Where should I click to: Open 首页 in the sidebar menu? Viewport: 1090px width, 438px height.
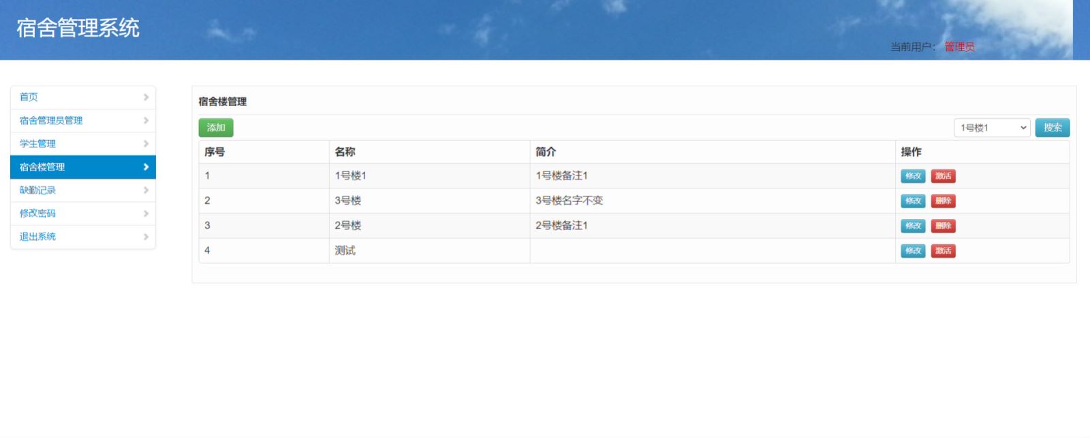(83, 97)
